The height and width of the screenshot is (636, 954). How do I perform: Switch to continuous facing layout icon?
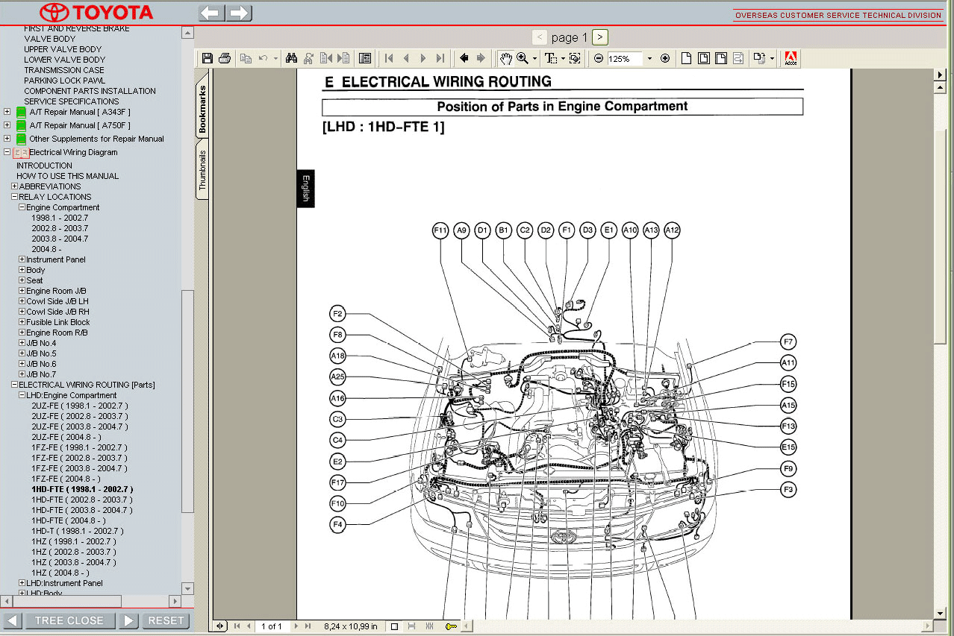point(429,626)
